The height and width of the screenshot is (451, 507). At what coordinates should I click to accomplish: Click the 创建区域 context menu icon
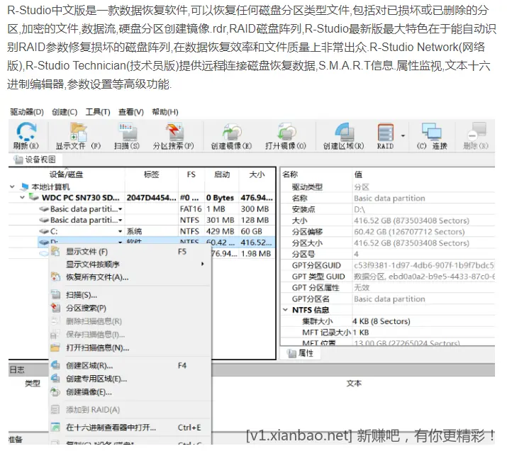tap(55, 366)
